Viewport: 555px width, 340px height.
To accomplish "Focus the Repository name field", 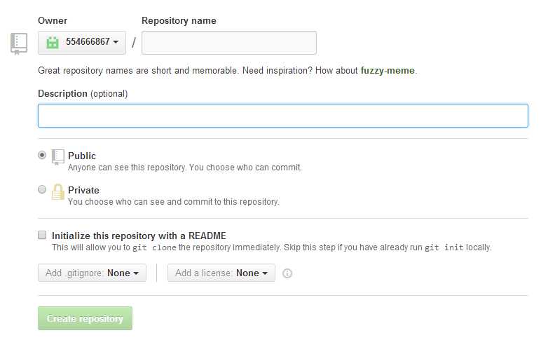I will click(229, 43).
